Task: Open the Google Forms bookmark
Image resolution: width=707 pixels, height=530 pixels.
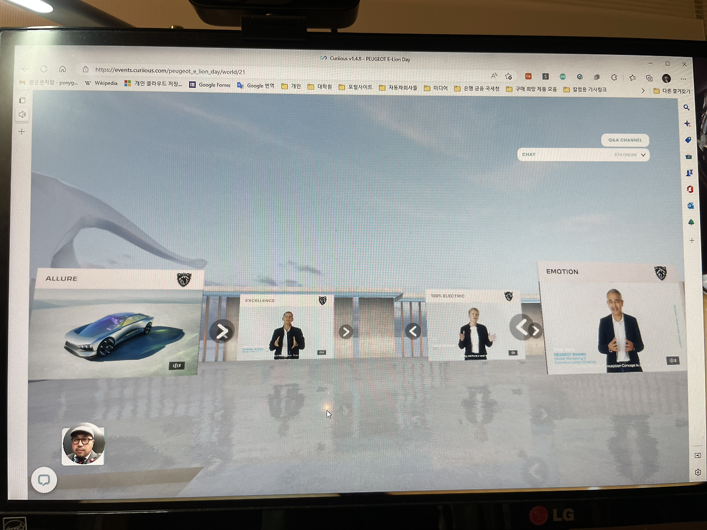Action: pyautogui.click(x=210, y=84)
